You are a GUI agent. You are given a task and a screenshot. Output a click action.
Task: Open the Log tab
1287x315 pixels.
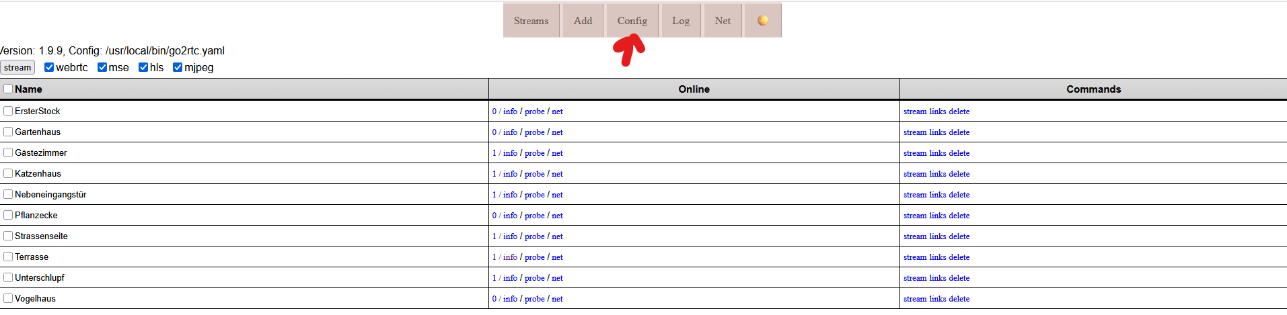click(681, 20)
